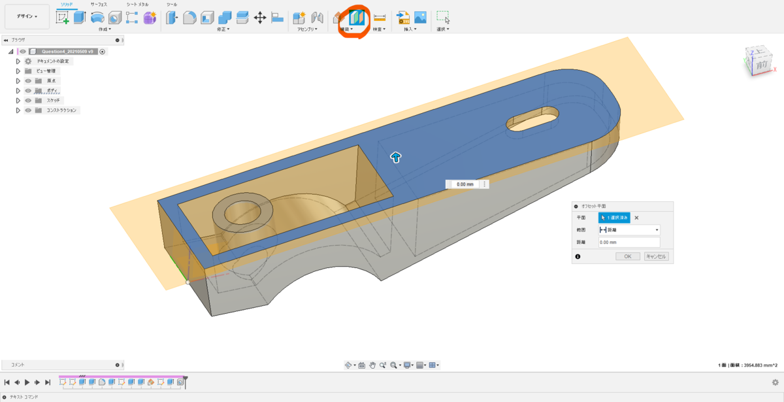This screenshot has width=784, height=402.
Task: Select the Shell tool
Action: click(x=207, y=18)
